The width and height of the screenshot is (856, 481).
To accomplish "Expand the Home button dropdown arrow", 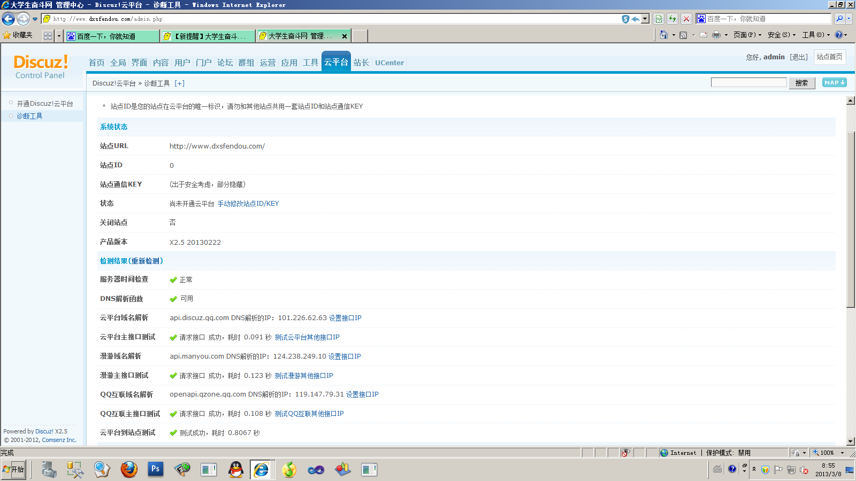I will (674, 35).
